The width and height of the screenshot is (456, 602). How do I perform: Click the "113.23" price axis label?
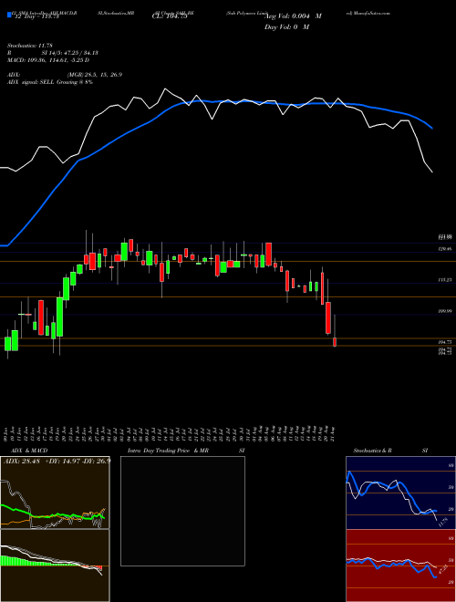pos(445,280)
